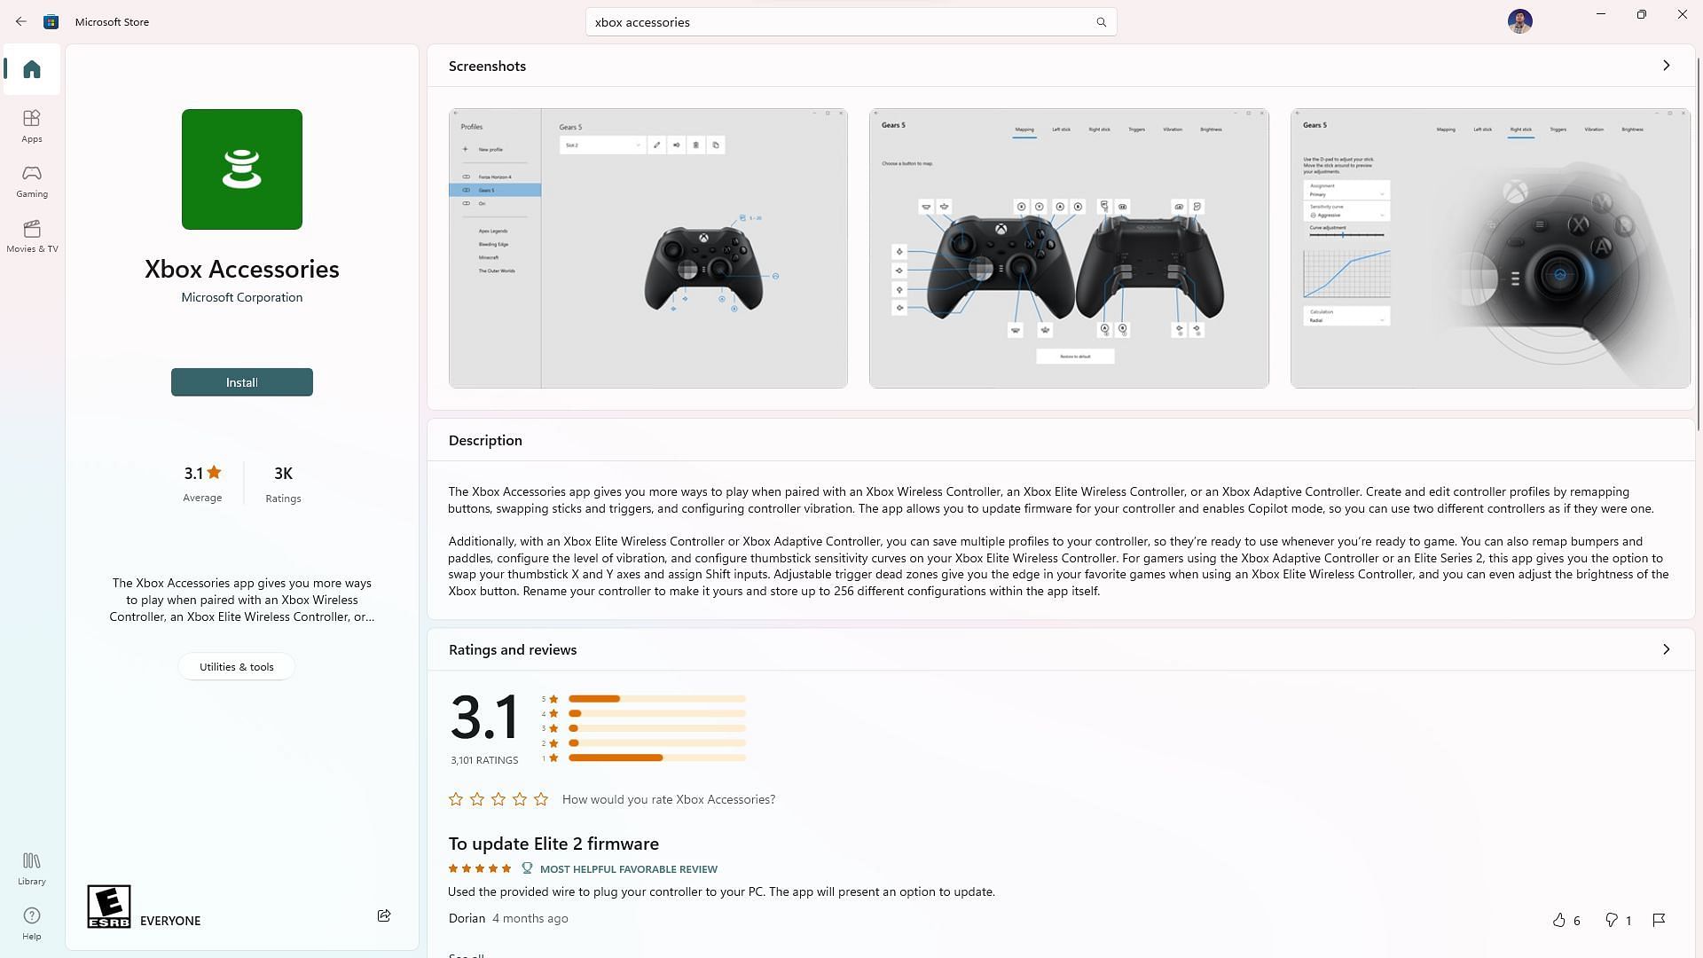1703x958 pixels.
Task: Click the user profile account icon
Action: click(1520, 21)
